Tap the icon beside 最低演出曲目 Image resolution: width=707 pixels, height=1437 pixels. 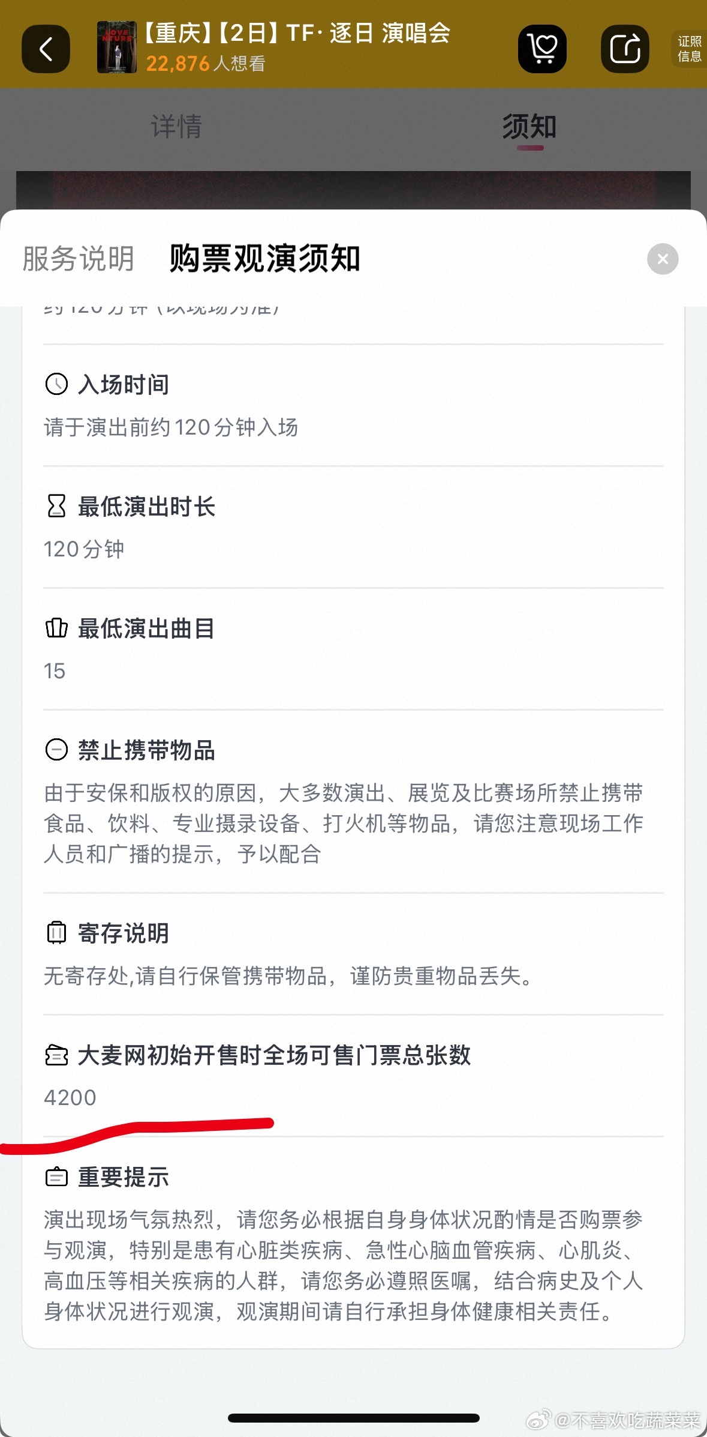[57, 628]
